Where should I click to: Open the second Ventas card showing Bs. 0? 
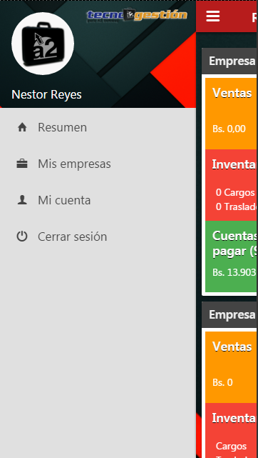coord(232,367)
